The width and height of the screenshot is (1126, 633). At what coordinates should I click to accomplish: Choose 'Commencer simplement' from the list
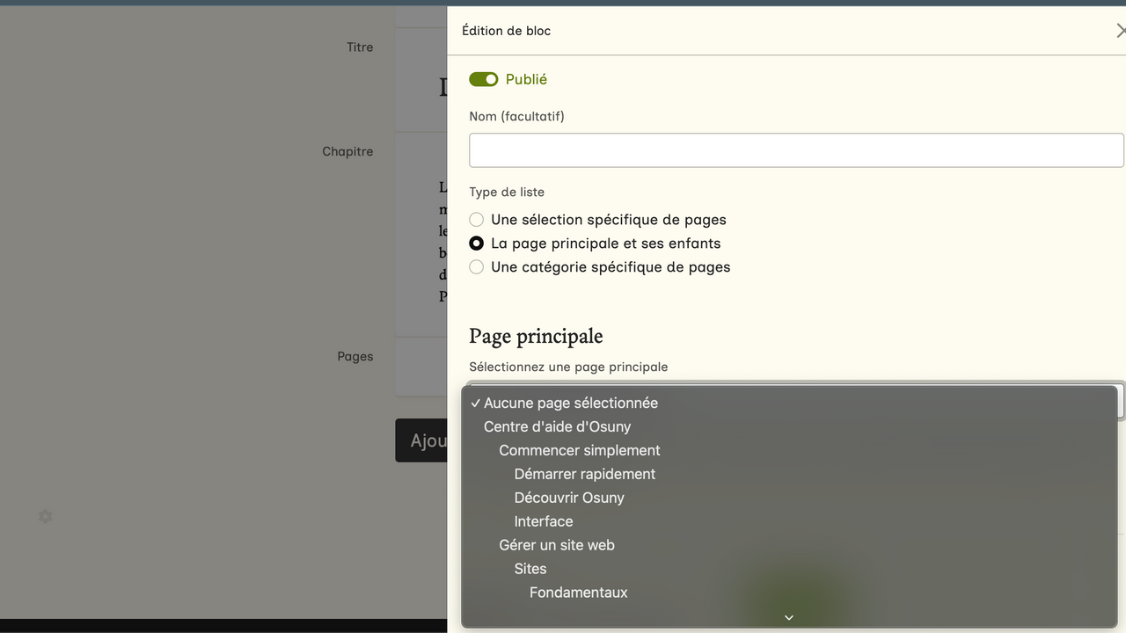pyautogui.click(x=579, y=450)
